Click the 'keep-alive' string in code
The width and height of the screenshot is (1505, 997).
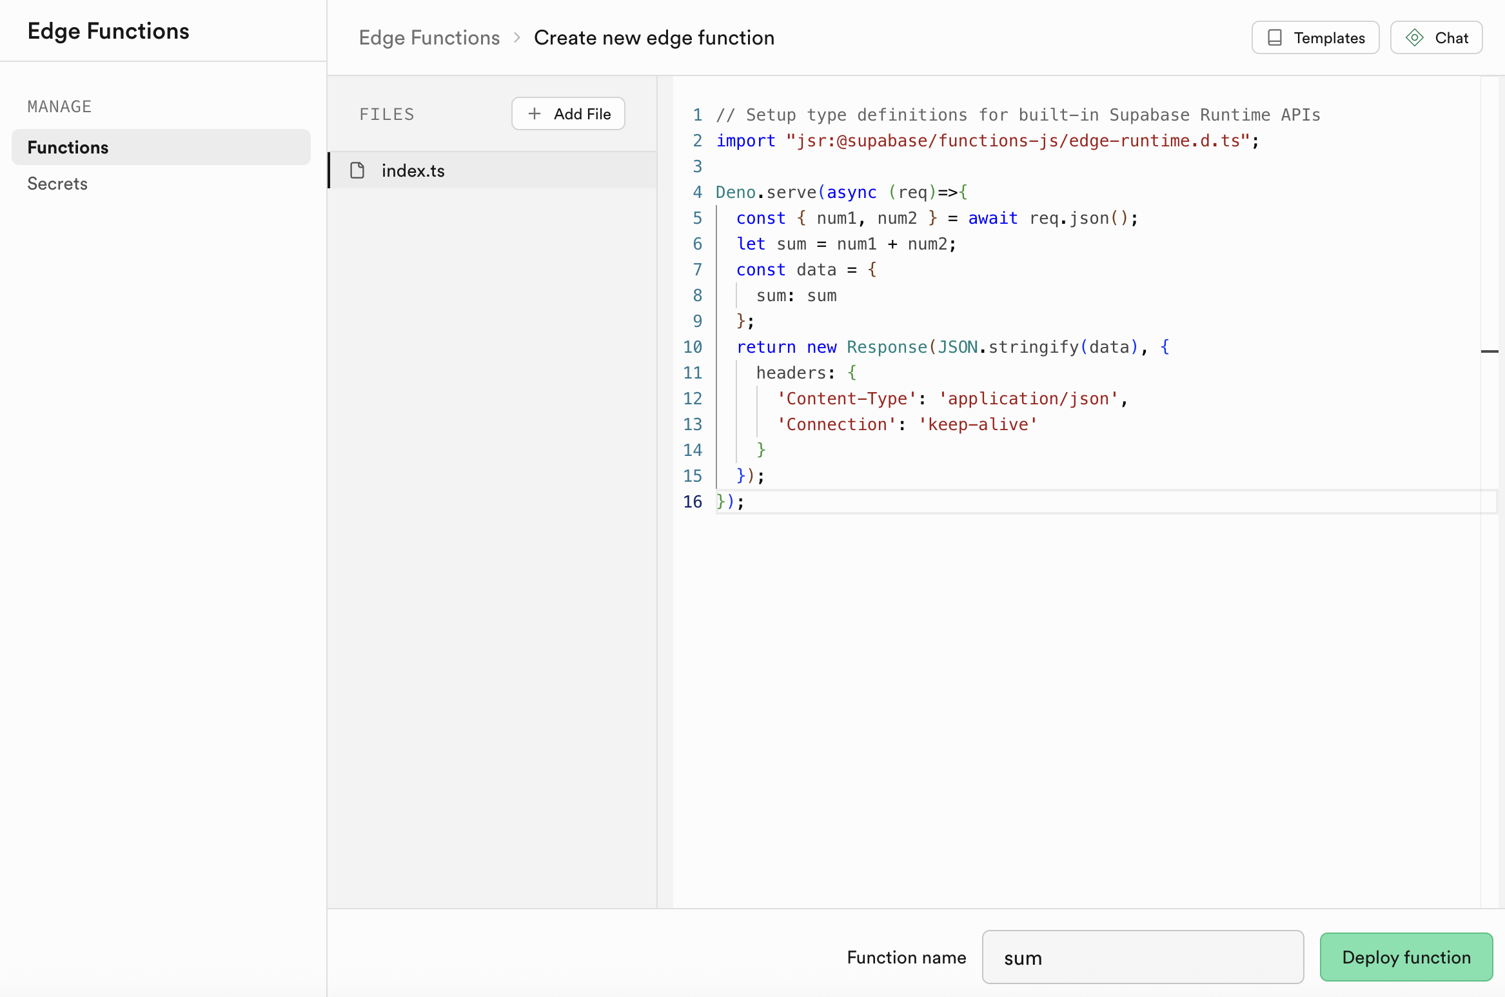coord(978,424)
